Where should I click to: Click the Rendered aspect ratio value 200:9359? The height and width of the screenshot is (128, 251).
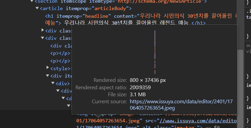(x=140, y=88)
